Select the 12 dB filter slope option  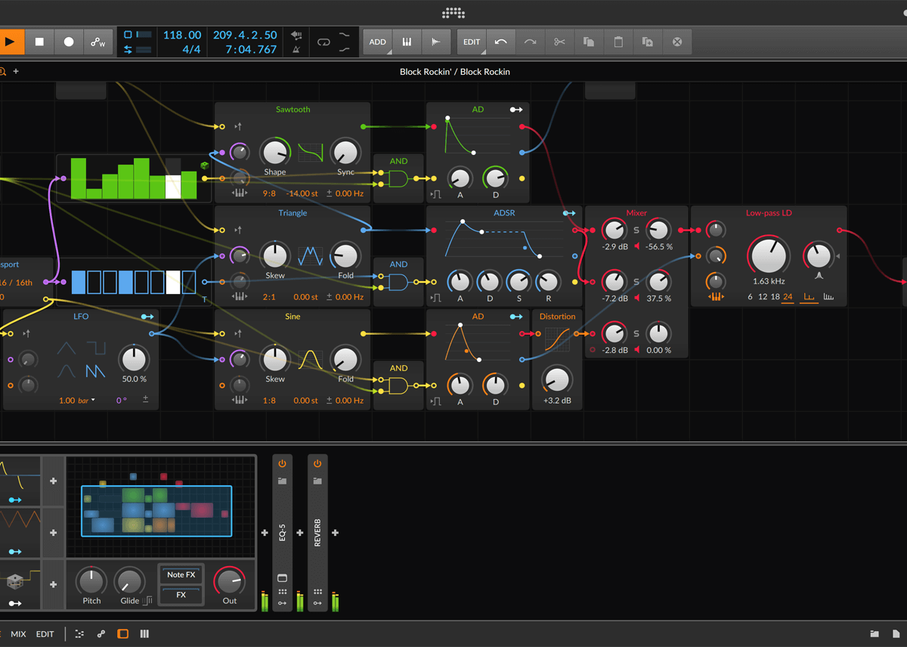click(762, 297)
